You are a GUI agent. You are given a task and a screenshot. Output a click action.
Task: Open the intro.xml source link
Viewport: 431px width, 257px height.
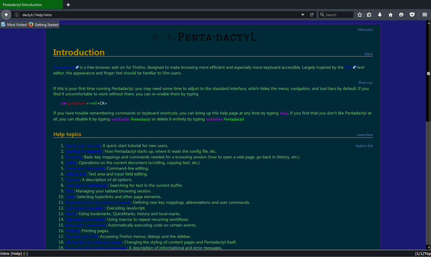pos(365,30)
